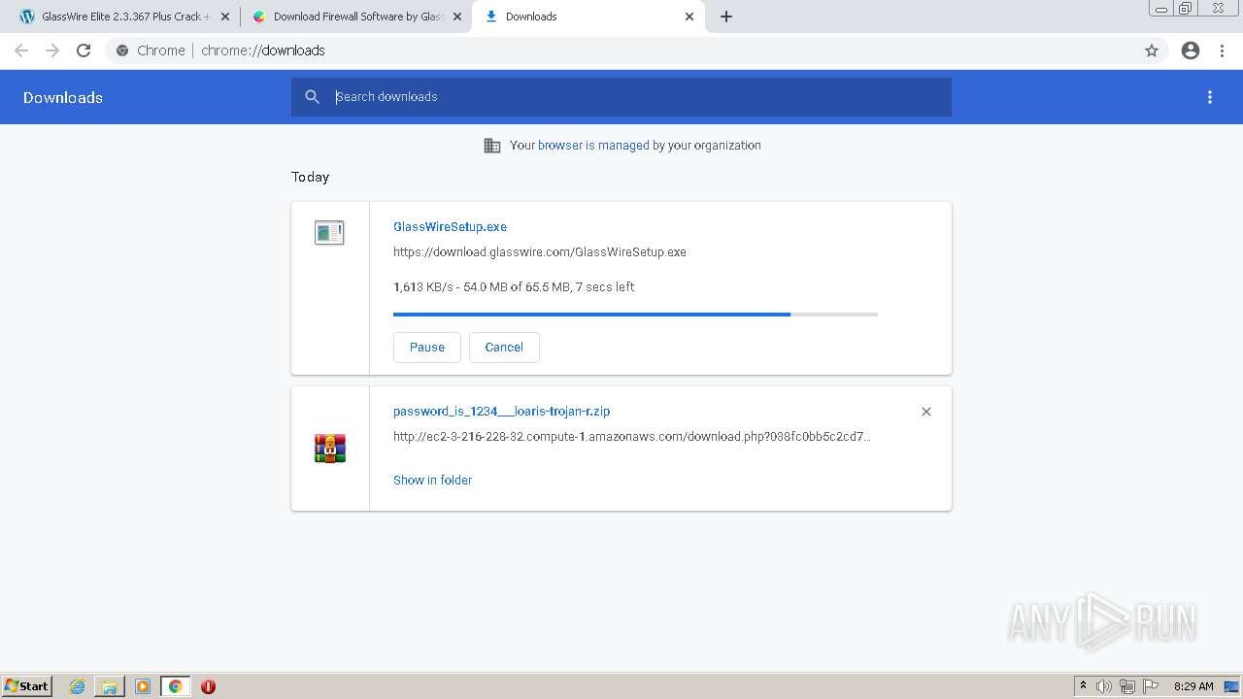Click the Show desktop tray button

[1232, 686]
